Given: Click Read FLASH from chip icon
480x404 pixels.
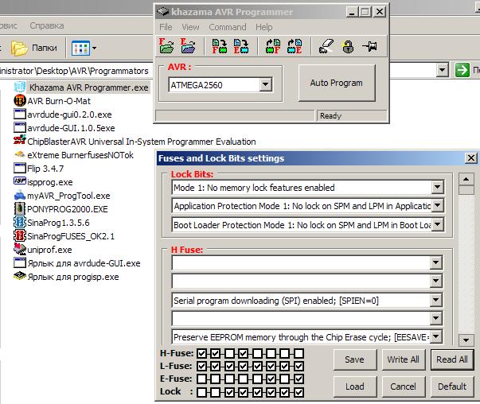Looking at the screenshot, I should [273, 46].
